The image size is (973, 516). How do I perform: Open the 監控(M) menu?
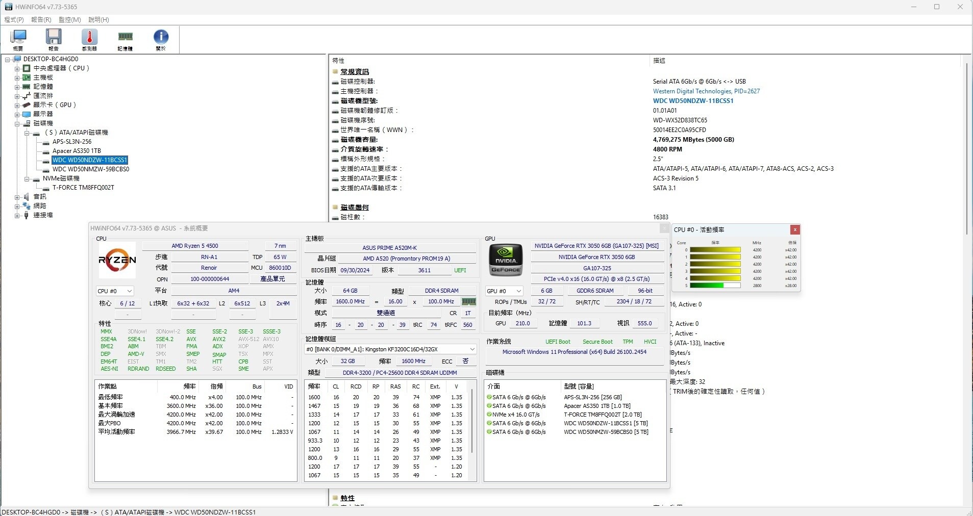tap(69, 20)
